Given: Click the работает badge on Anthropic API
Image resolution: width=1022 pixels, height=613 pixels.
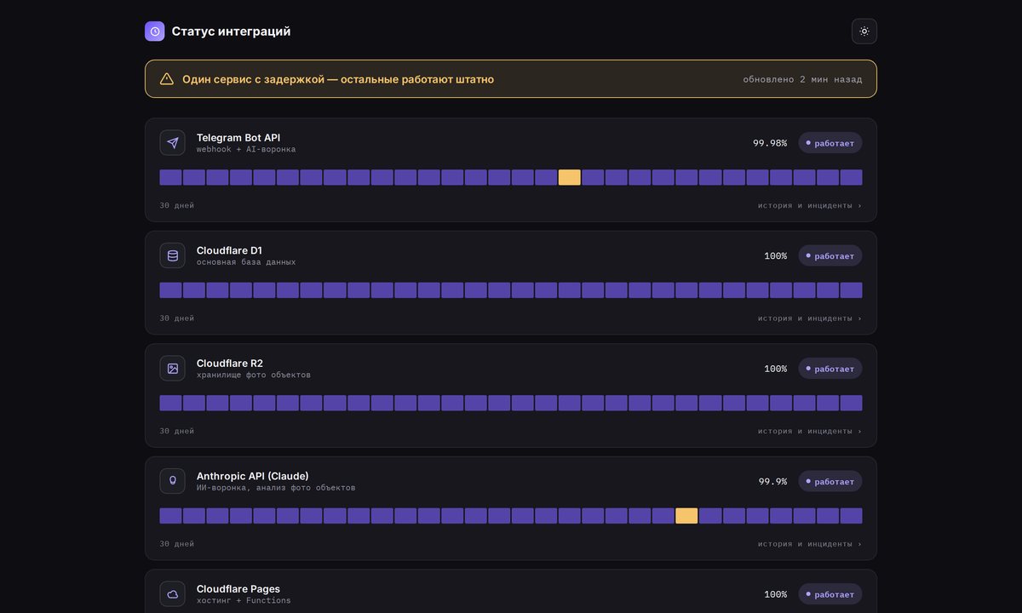Looking at the screenshot, I should pos(830,481).
